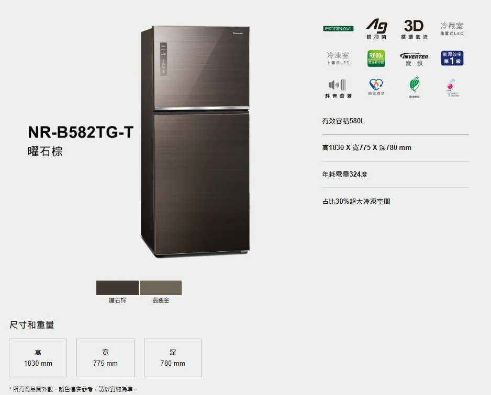Click the depth 780 mm box
This screenshot has height=395, width=491.
coord(173,358)
